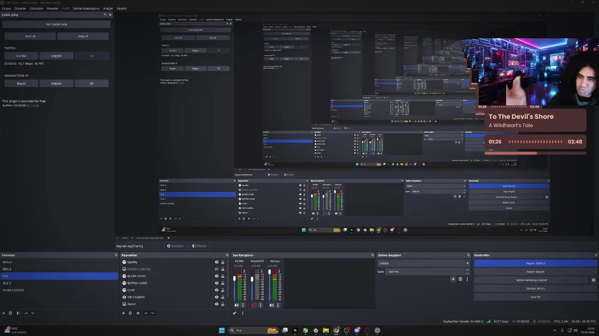599x336 pixels.
Task: Open the Dosya menu
Action: [x=6, y=8]
